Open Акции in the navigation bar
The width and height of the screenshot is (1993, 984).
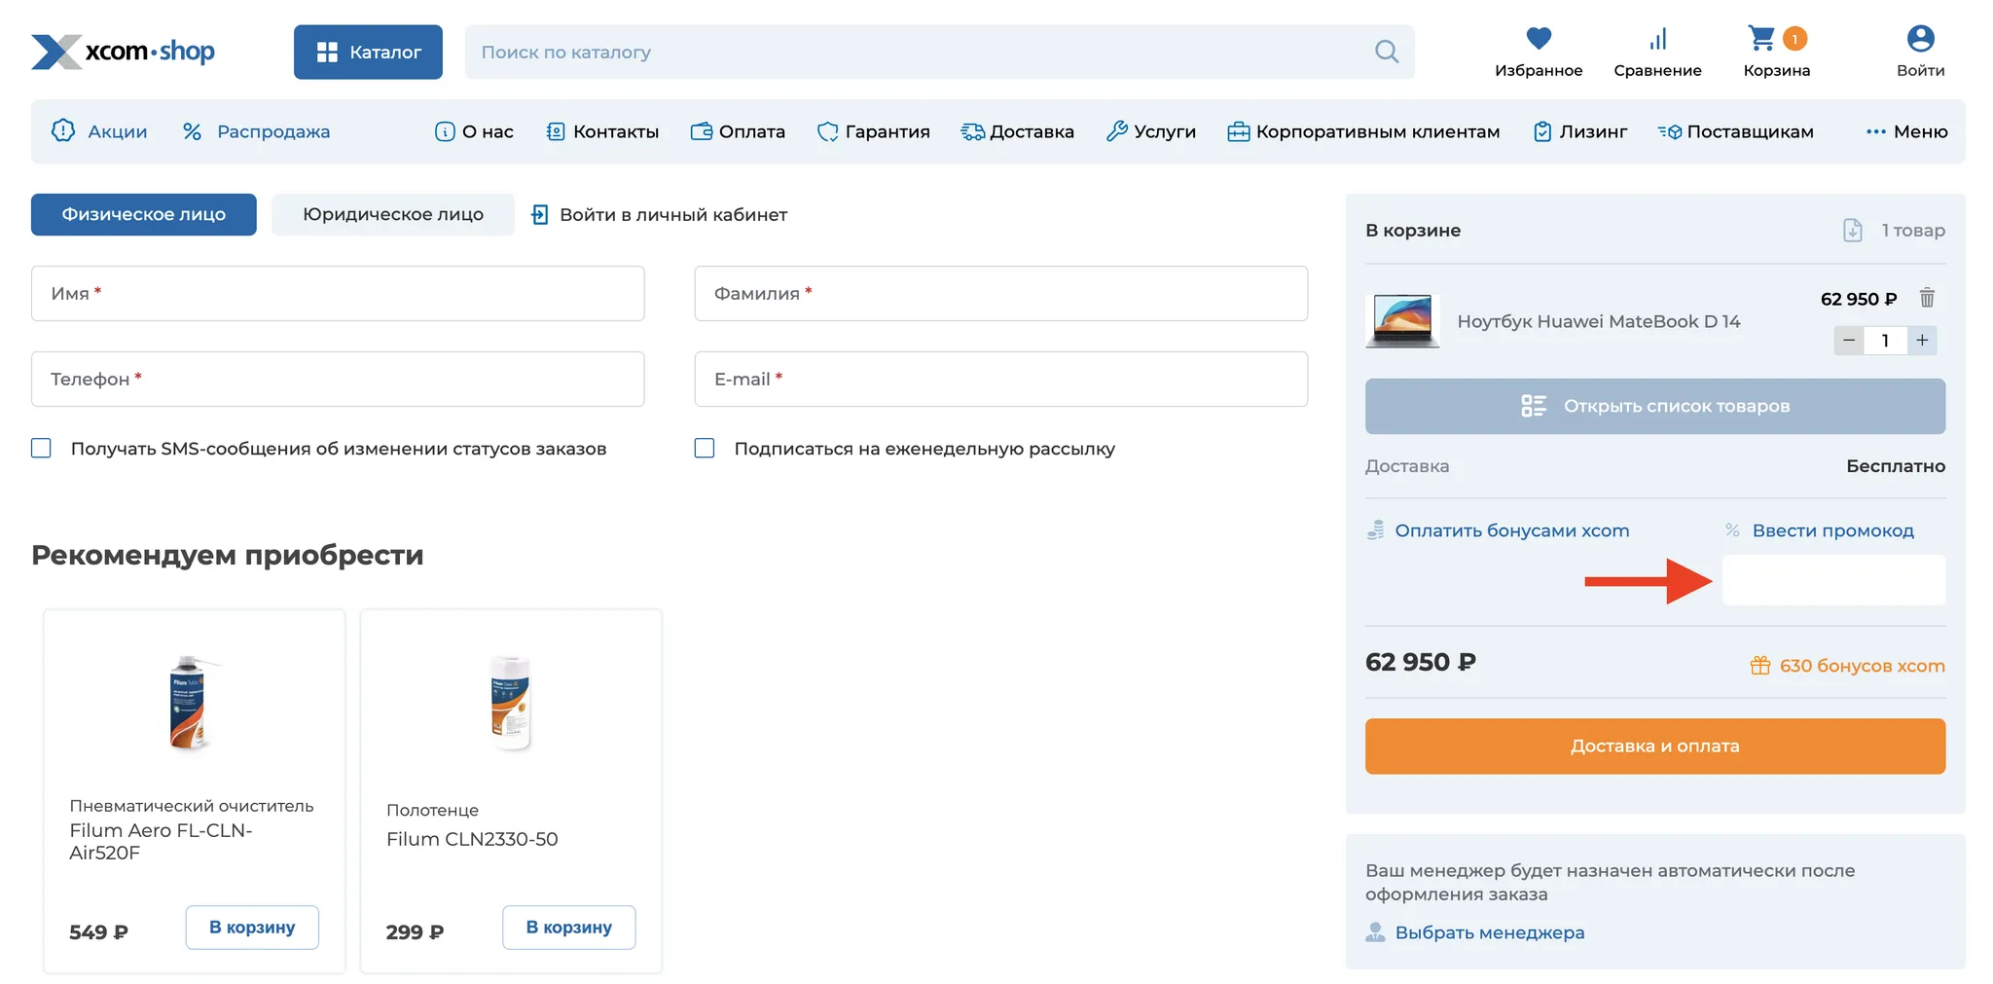pyautogui.click(x=99, y=131)
